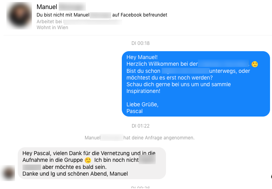
Task: Click the small sender avatar beside Manuel's reply
Action: [x=8, y=173]
